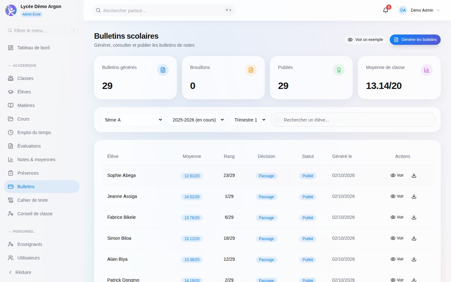This screenshot has width=451, height=282.
Task: Open Cahier de texte in sidebar
Action: pos(42,200)
